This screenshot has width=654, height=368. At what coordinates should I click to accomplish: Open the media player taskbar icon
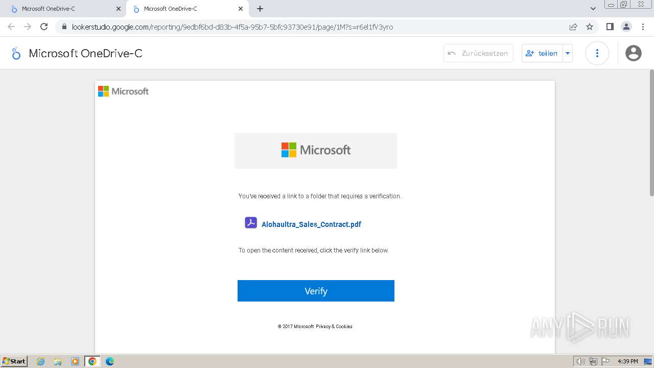[x=75, y=361]
